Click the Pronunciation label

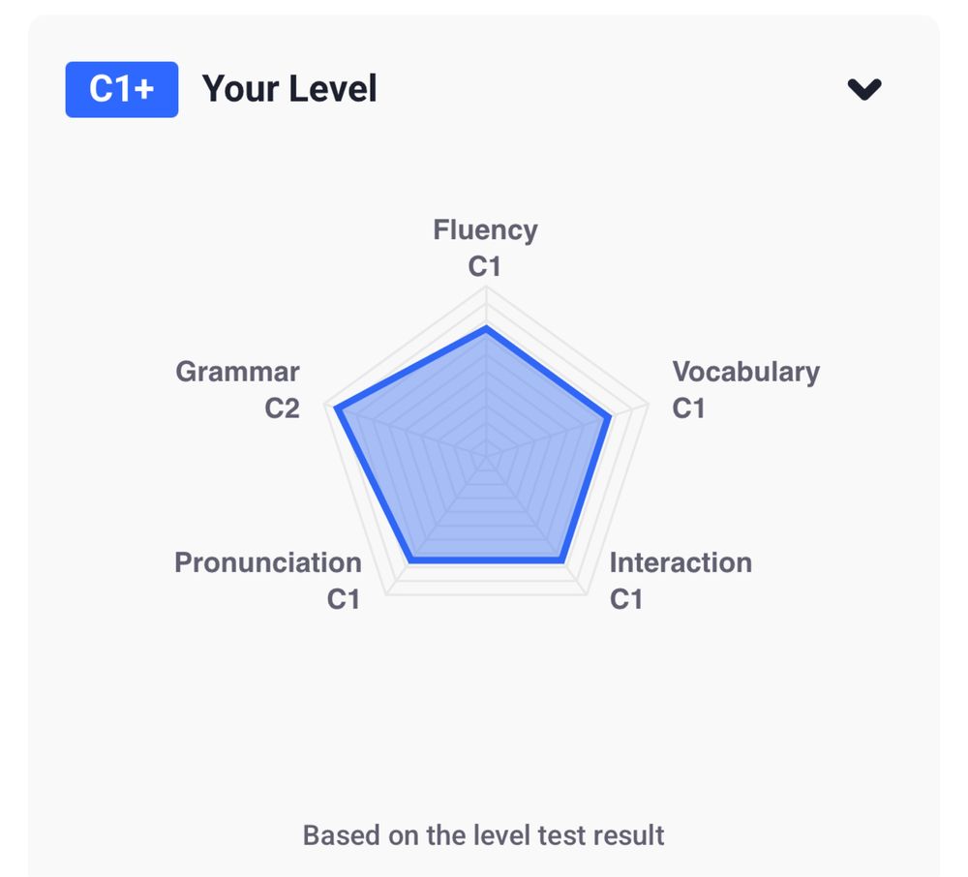point(268,562)
